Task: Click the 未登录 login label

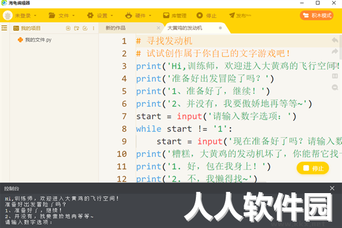Action: (22, 16)
